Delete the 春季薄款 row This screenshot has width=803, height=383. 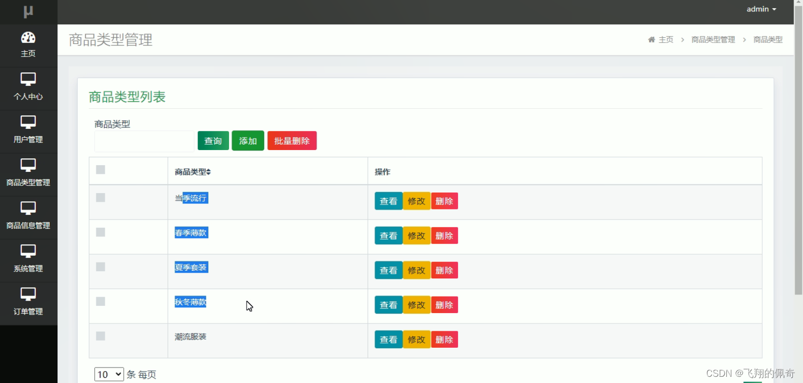pyautogui.click(x=444, y=236)
